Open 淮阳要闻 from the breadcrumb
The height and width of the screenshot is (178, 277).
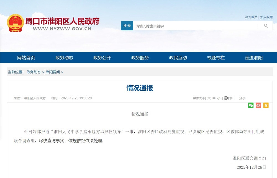point(53,72)
